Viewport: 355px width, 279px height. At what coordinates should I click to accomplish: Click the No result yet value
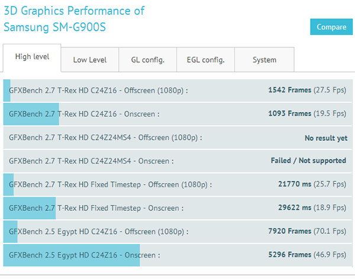[x=326, y=138]
